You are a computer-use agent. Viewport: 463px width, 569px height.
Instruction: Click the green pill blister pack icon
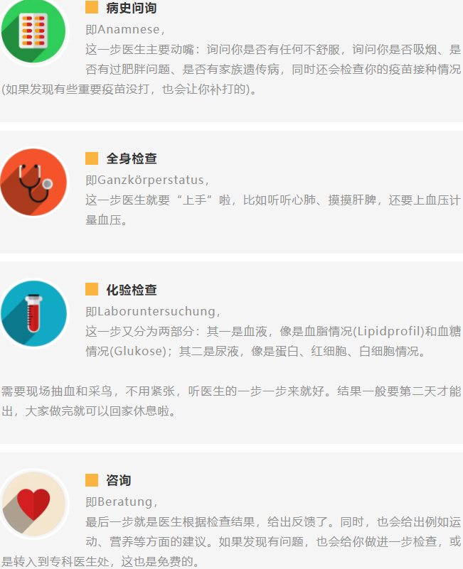(x=33, y=31)
